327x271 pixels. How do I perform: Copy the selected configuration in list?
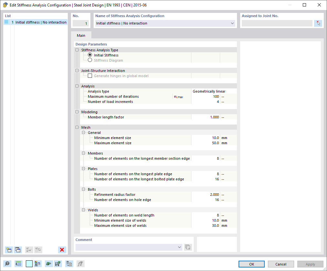(18, 249)
